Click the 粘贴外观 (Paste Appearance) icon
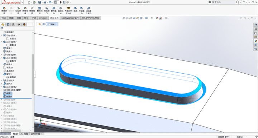This screenshot has width=258, height=138. tap(18, 8)
